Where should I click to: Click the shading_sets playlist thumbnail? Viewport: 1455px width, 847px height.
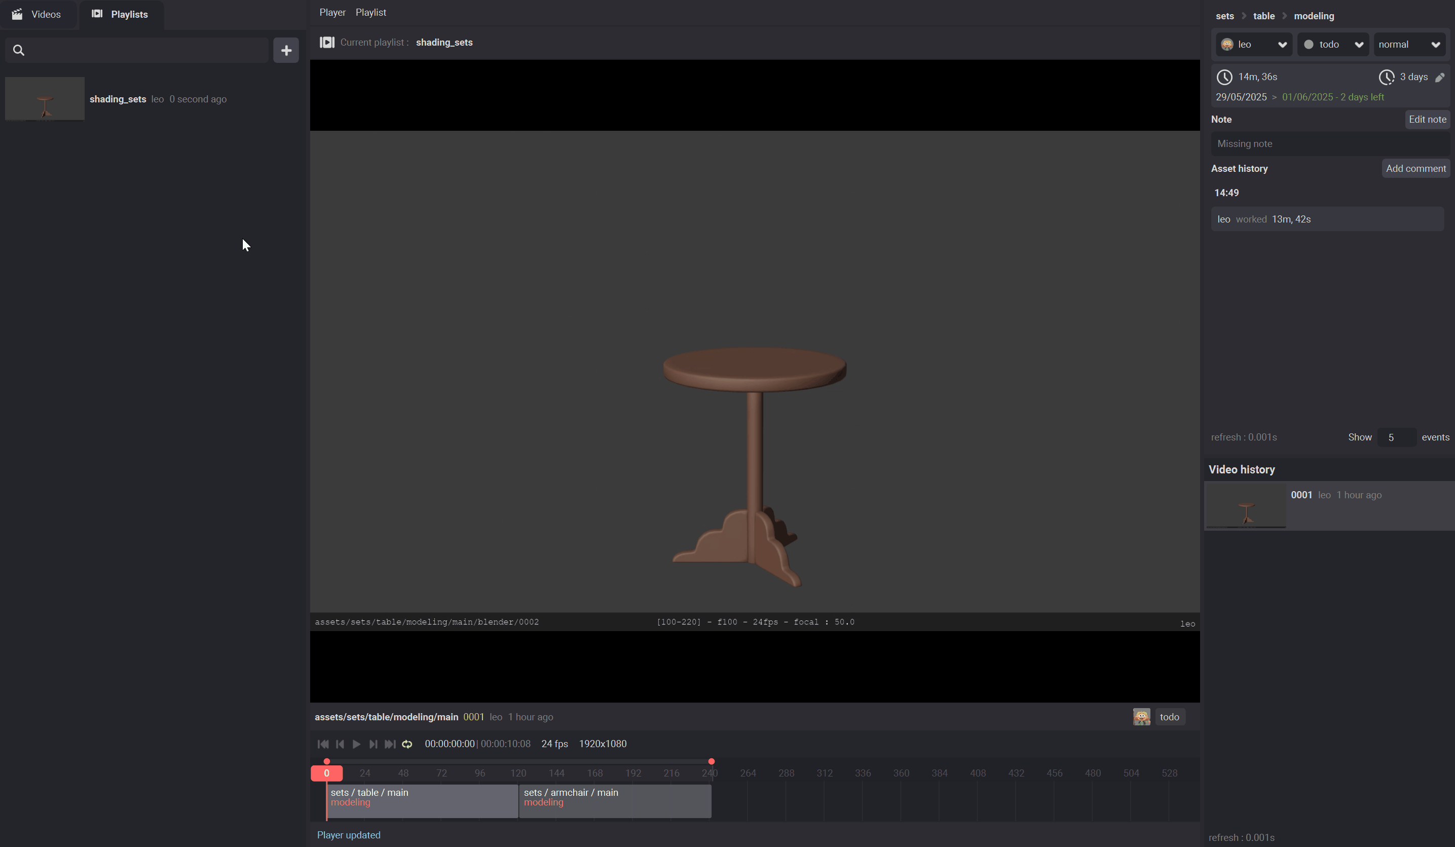[45, 99]
